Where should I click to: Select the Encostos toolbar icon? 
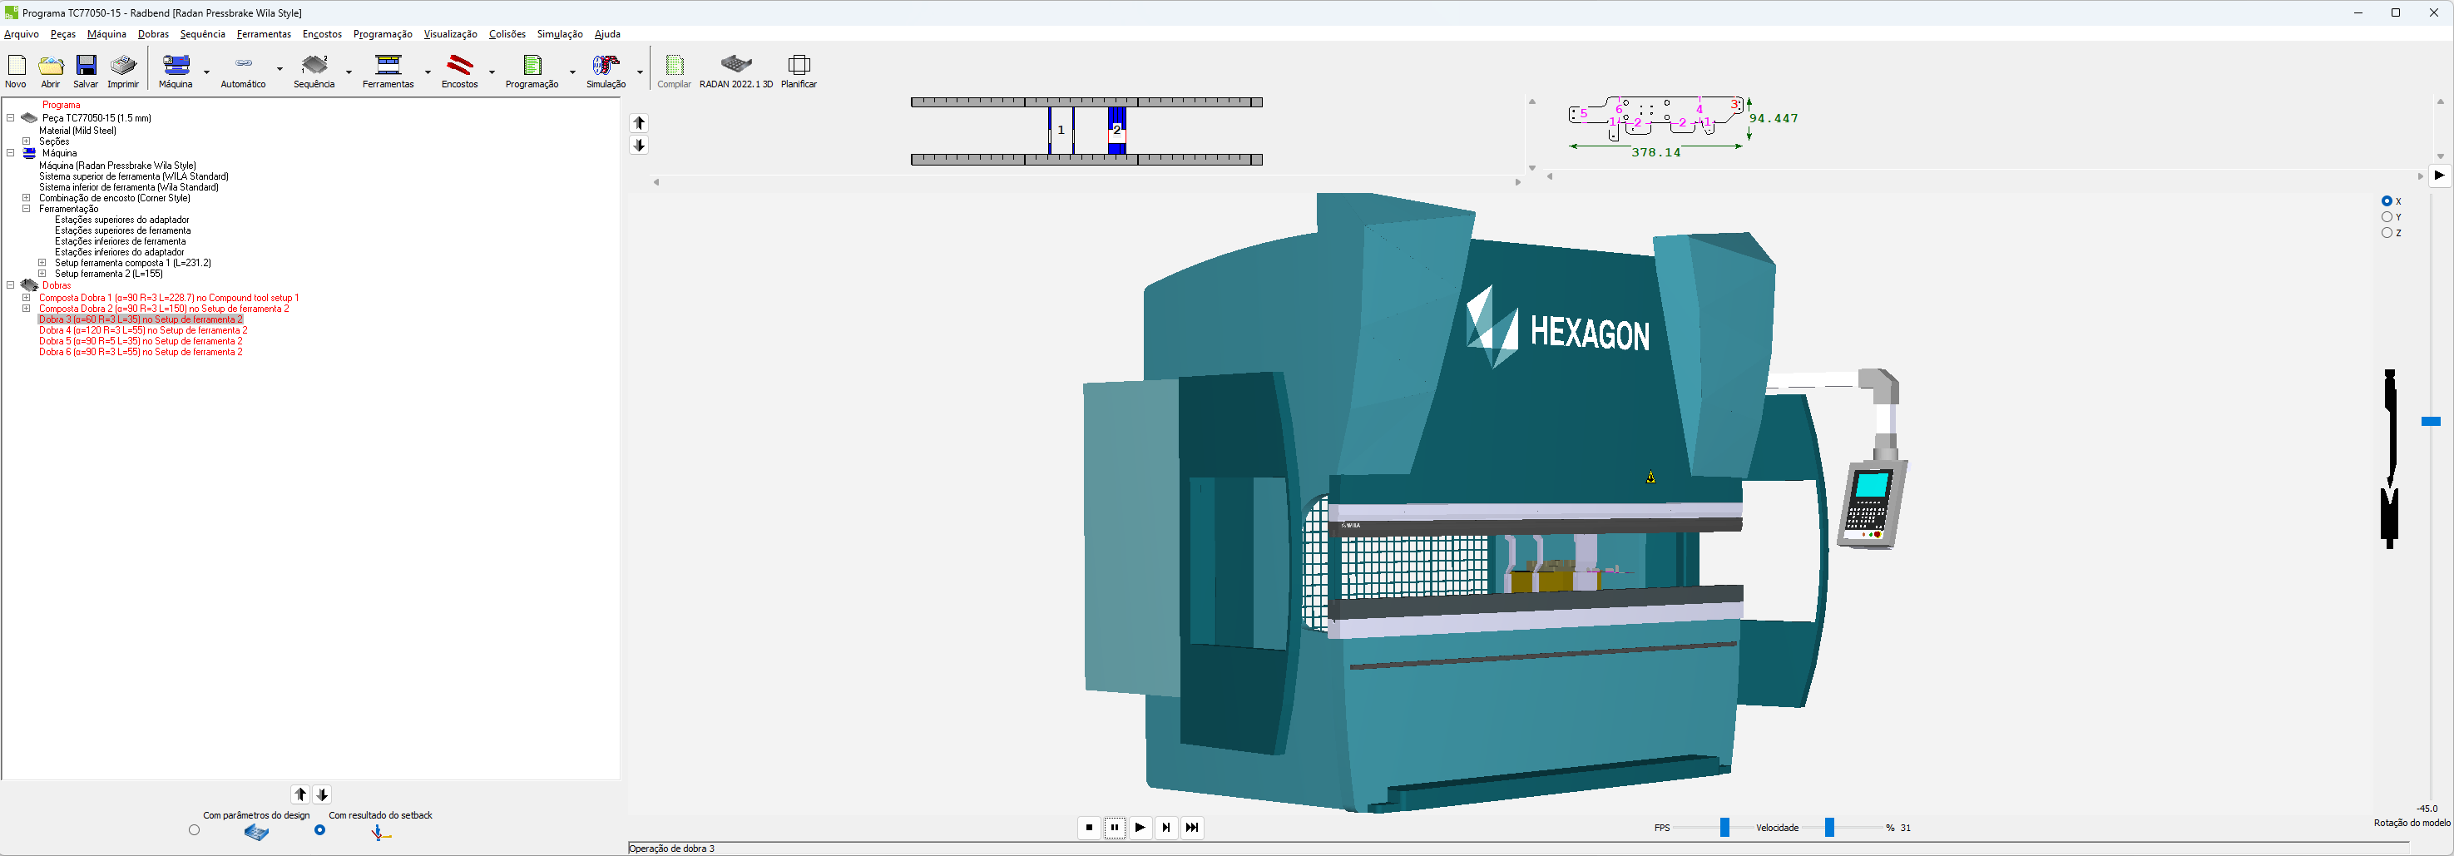point(459,66)
